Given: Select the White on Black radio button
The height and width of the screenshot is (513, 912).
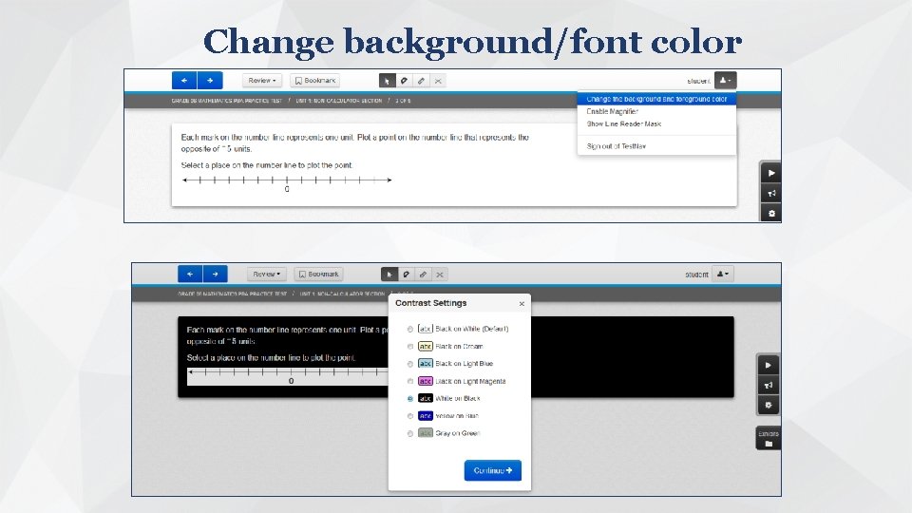Looking at the screenshot, I should tap(410, 399).
